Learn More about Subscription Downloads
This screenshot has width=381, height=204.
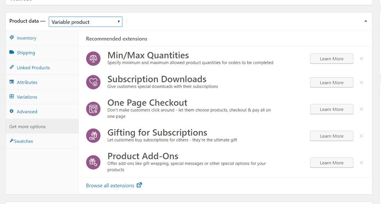tap(331, 82)
